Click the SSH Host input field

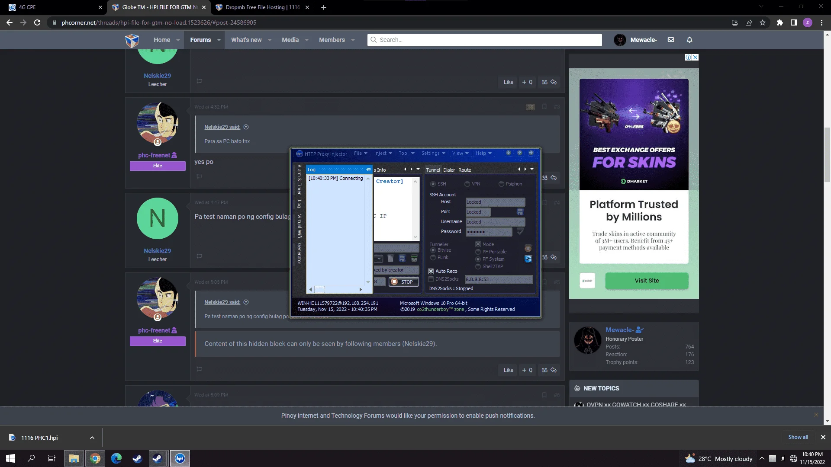click(x=495, y=202)
